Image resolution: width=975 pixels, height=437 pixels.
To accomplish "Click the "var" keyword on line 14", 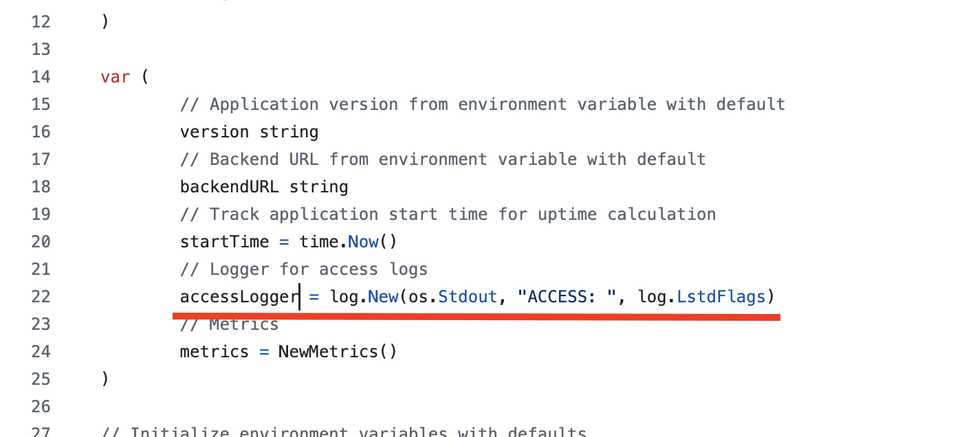I will (116, 77).
